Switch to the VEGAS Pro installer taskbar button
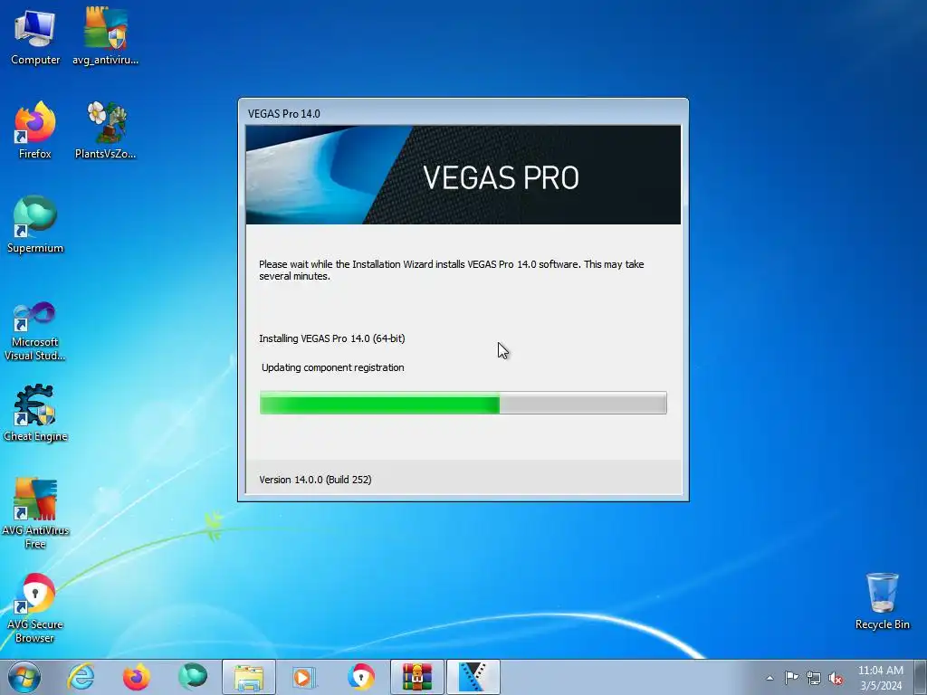This screenshot has height=695, width=927. [x=473, y=677]
